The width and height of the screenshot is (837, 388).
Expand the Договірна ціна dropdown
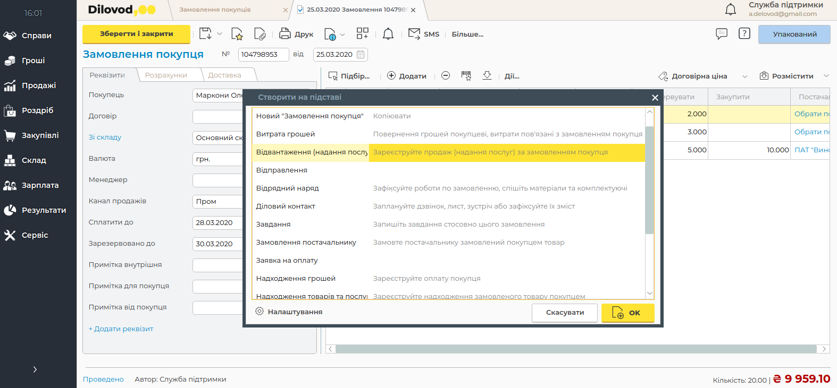click(744, 76)
